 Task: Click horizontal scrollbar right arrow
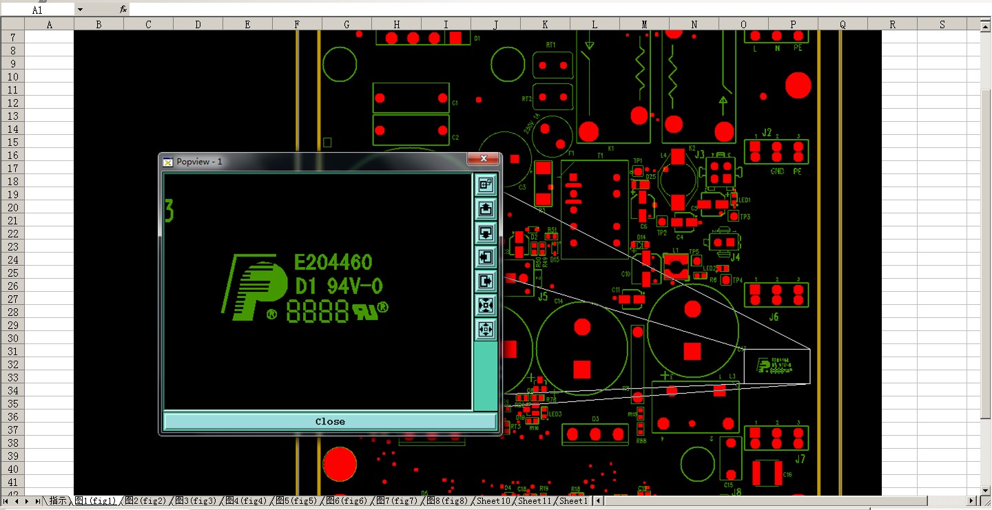coord(973,501)
